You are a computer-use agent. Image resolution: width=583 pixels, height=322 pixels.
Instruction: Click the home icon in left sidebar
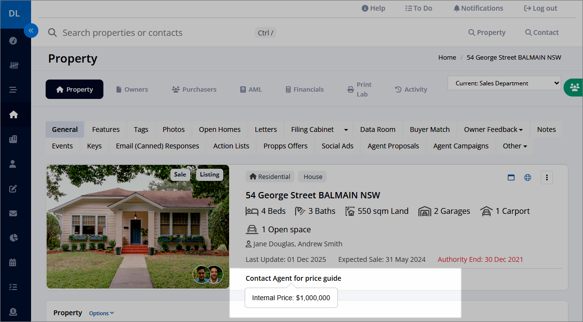[13, 114]
